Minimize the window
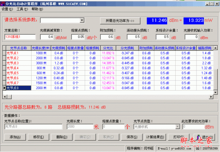This screenshot has width=220, height=152. point(208,4)
